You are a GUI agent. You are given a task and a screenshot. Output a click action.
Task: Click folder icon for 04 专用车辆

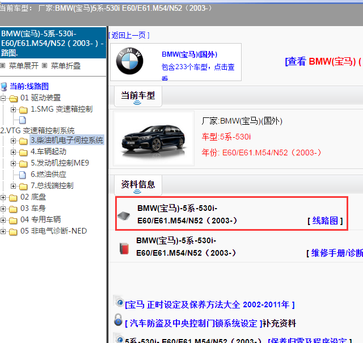click(x=13, y=221)
